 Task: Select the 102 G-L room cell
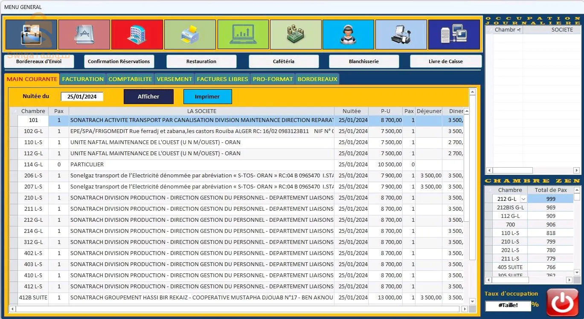pyautogui.click(x=33, y=131)
